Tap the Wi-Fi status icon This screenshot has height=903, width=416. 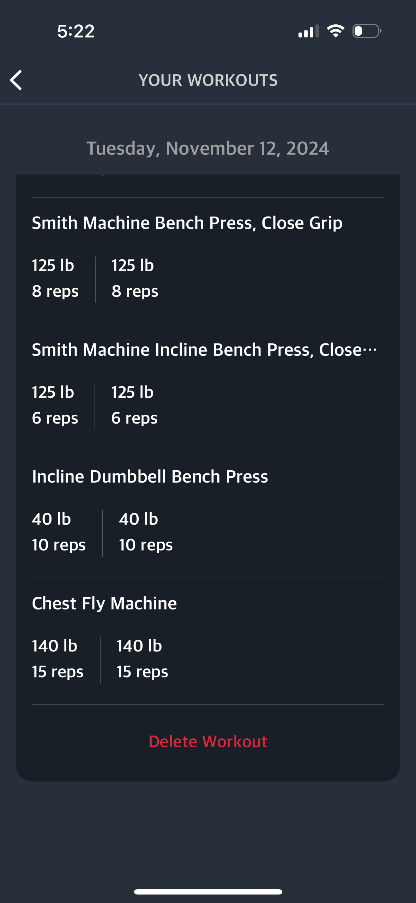click(336, 31)
